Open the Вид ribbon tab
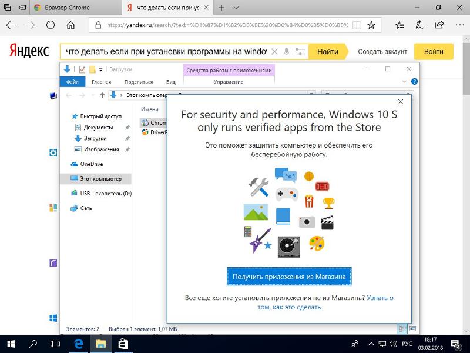Viewport: 470px width, 353px height. click(x=171, y=82)
